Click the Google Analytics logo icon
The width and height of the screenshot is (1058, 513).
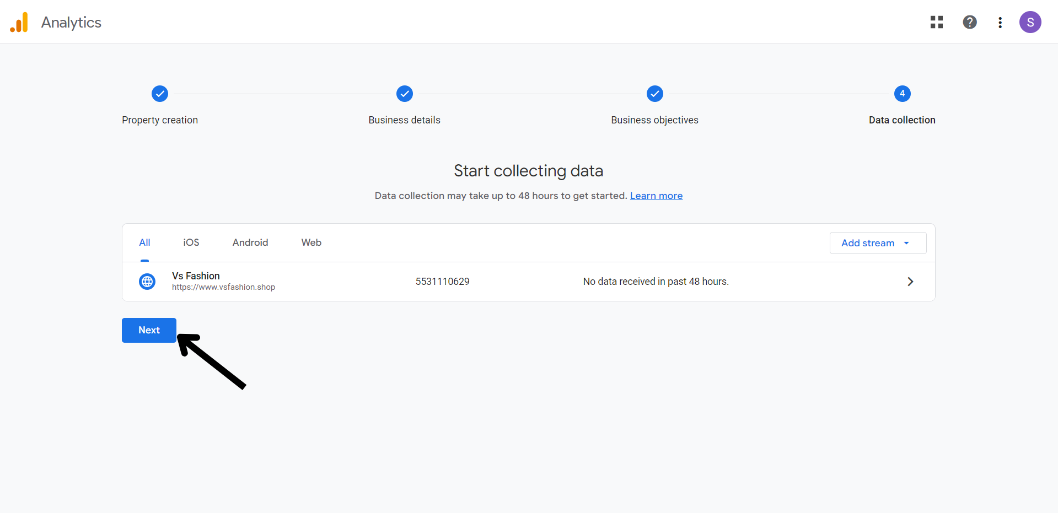coord(19,23)
